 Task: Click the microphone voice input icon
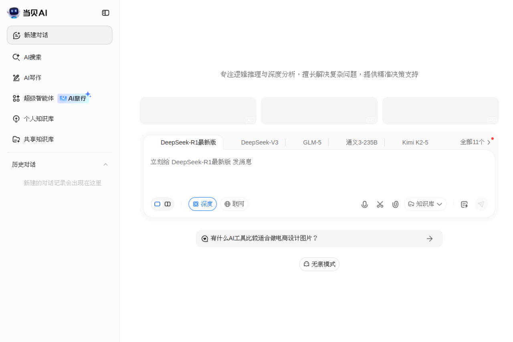click(364, 204)
